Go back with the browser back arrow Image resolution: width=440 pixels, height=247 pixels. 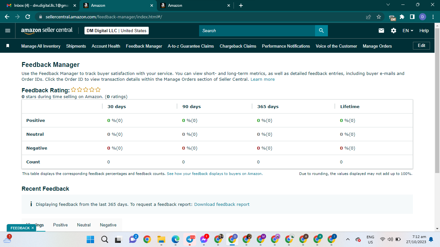[7, 17]
